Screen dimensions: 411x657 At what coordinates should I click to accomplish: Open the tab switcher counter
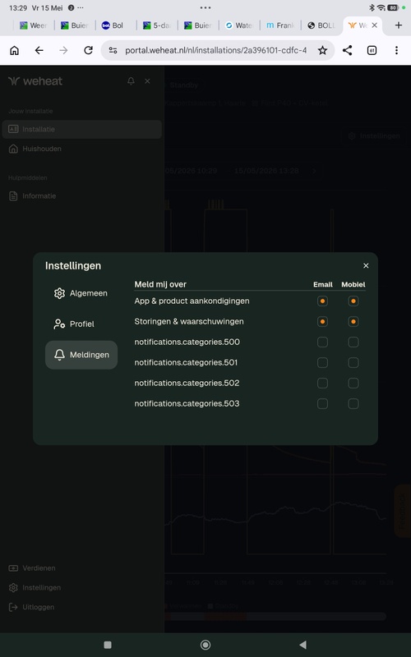tap(372, 50)
